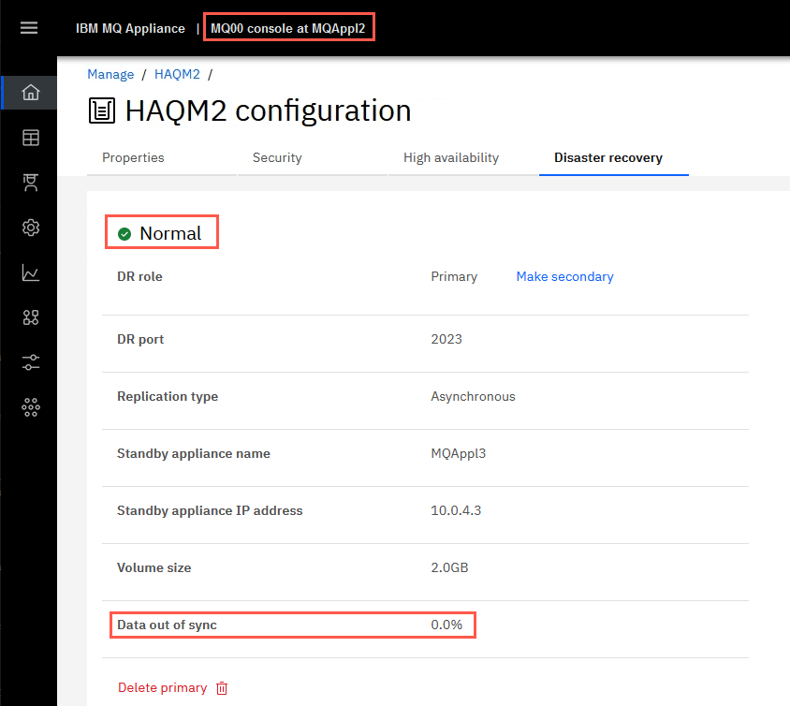Viewport: 790px width, 706px height.
Task: Click the HAQM2 configuration document icon
Action: 102,110
